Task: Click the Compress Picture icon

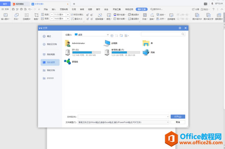Action: point(27,15)
